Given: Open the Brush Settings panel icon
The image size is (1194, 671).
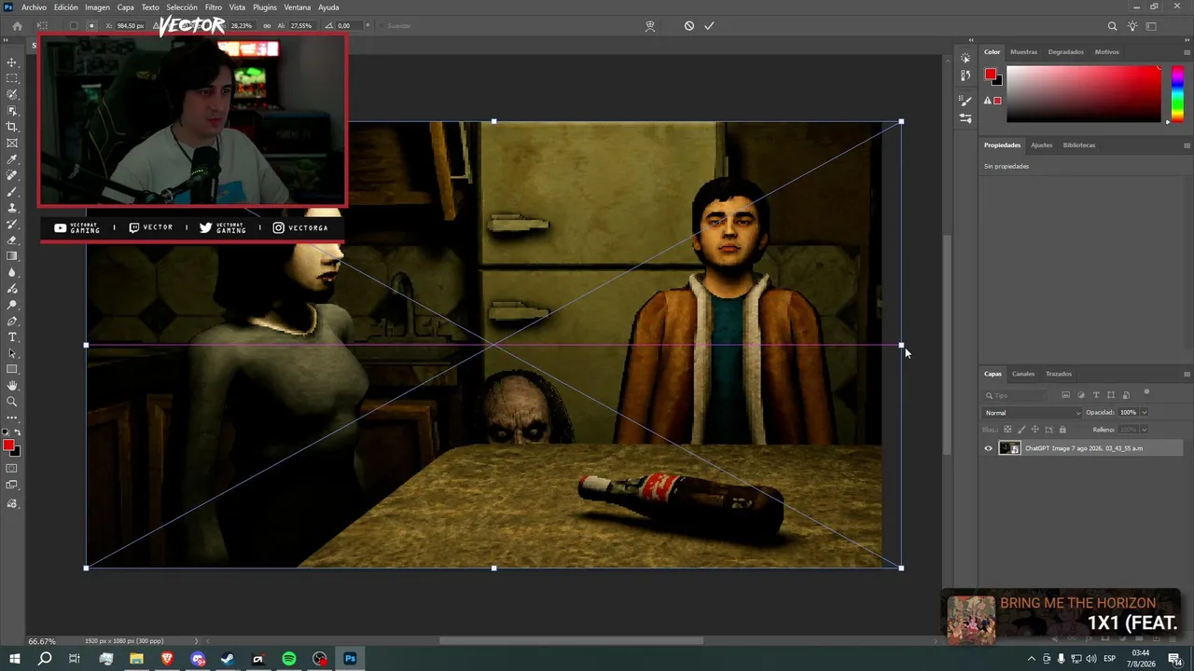Looking at the screenshot, I should click(965, 100).
